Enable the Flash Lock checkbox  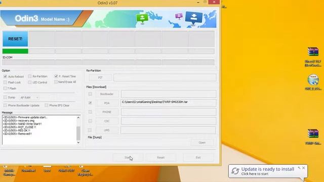pyautogui.click(x=5, y=82)
